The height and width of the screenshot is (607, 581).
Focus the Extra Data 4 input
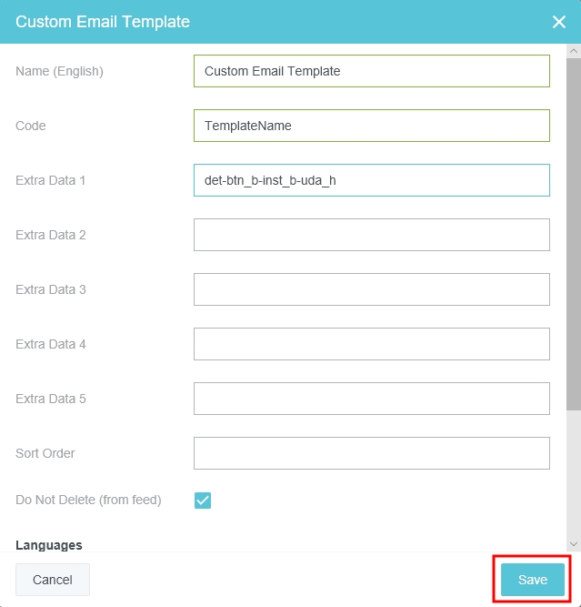click(371, 344)
